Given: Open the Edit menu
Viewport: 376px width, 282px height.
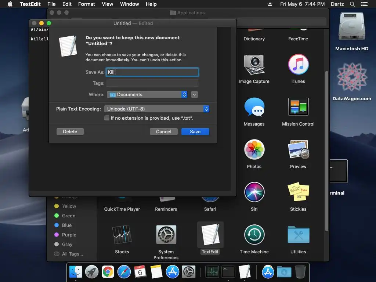Looking at the screenshot, I should 67,4.
